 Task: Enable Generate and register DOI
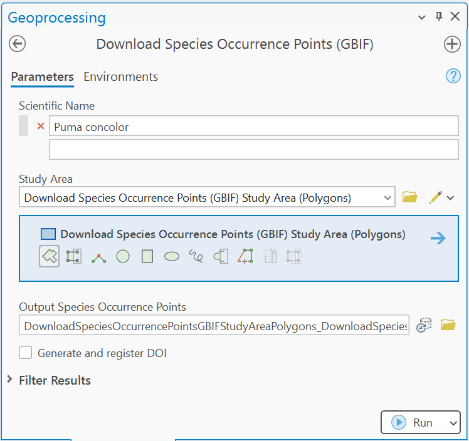pyautogui.click(x=26, y=353)
